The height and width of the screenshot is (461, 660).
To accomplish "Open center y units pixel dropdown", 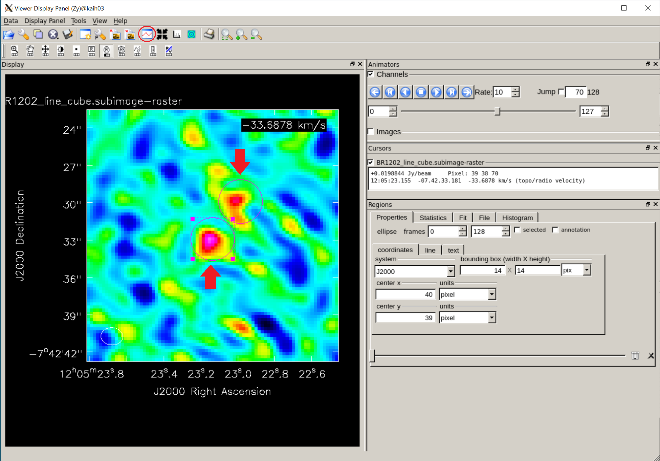I will (492, 317).
